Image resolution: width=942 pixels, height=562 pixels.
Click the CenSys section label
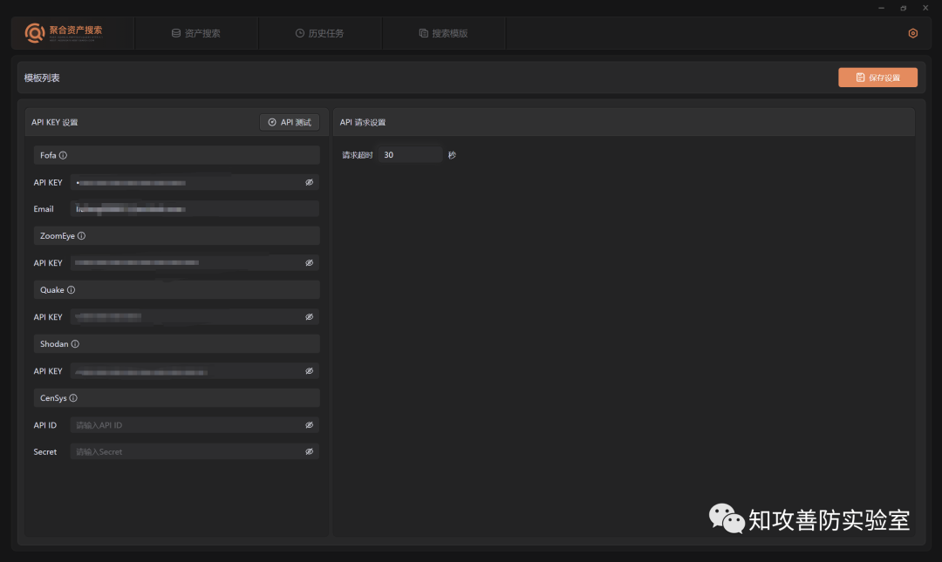(x=53, y=398)
